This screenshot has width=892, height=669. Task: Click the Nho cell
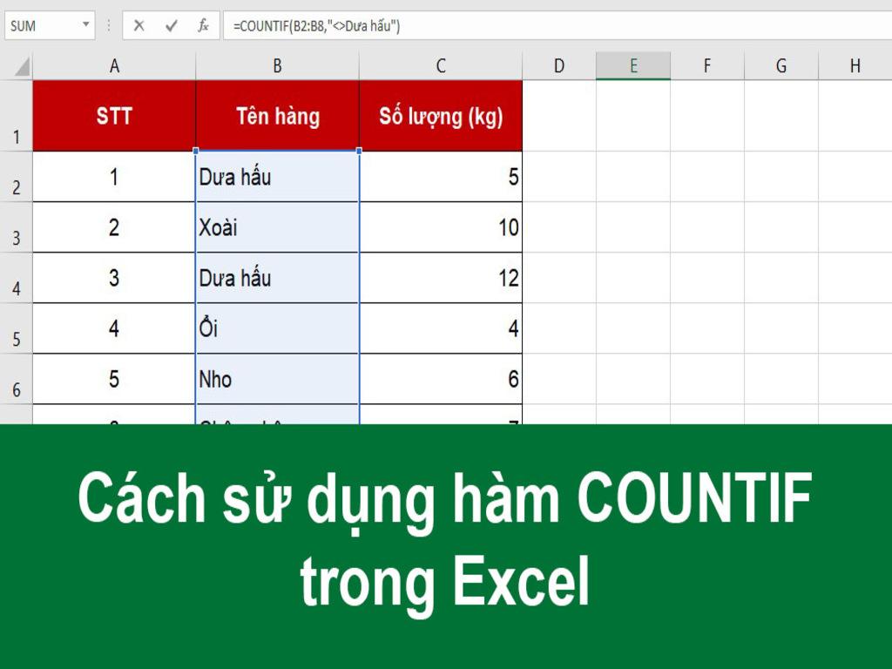pyautogui.click(x=278, y=379)
